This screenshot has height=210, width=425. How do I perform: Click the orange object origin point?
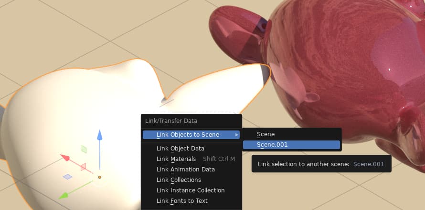click(100, 177)
